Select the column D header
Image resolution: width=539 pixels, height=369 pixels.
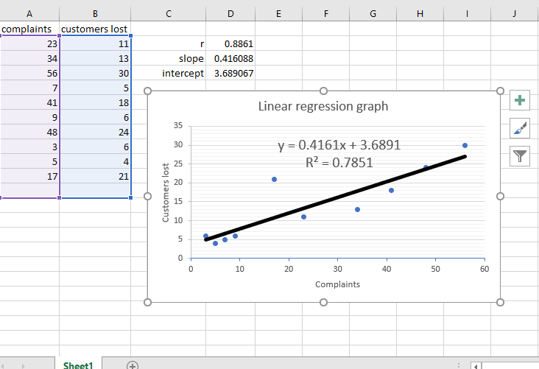232,13
